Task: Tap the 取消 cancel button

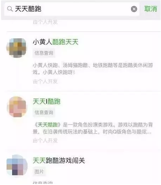Action: point(151,9)
